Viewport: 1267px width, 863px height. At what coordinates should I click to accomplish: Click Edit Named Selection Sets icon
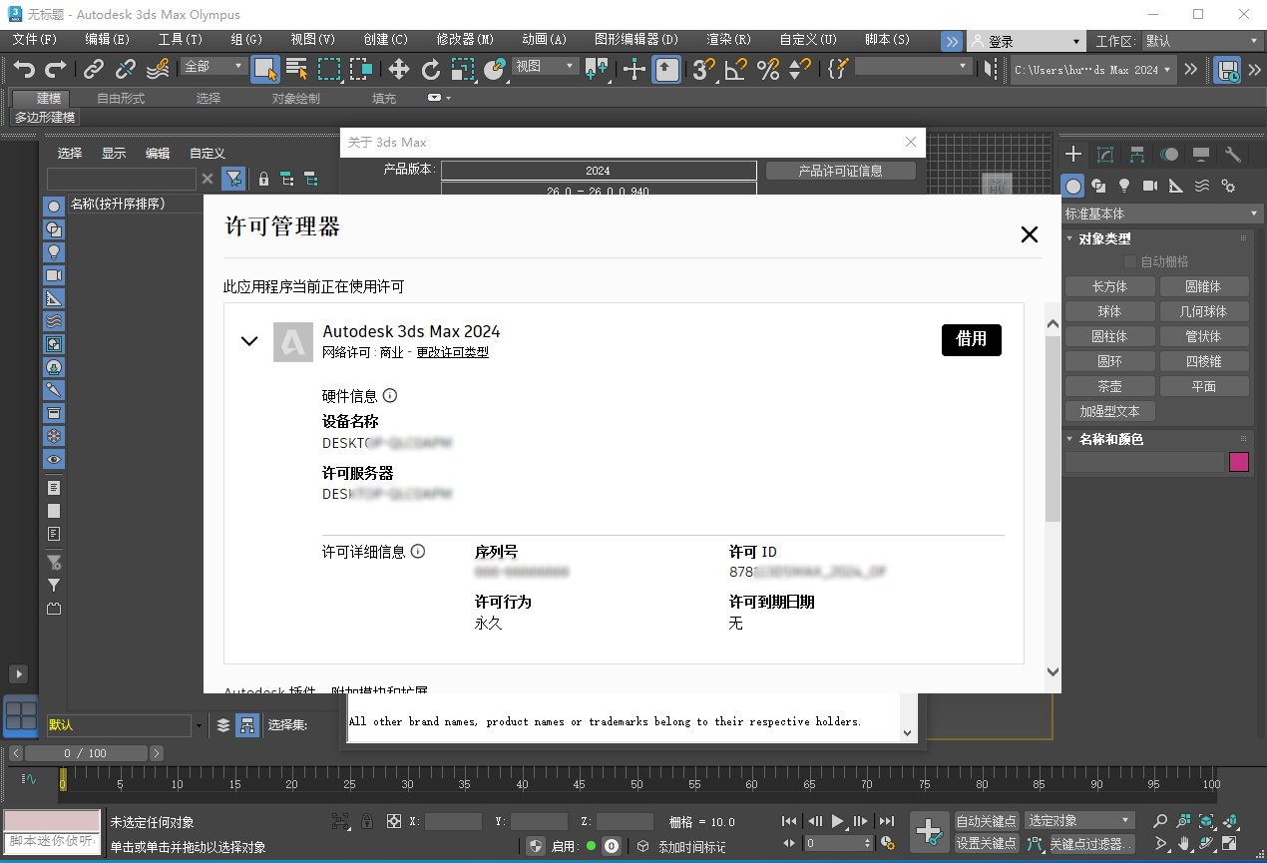[838, 69]
